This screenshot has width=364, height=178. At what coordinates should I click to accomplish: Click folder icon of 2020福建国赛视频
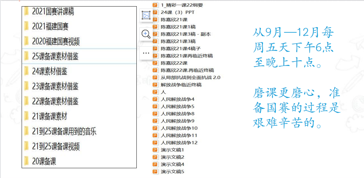(x=27, y=41)
